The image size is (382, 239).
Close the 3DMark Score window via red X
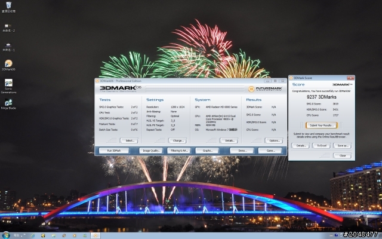pyautogui.click(x=350, y=78)
